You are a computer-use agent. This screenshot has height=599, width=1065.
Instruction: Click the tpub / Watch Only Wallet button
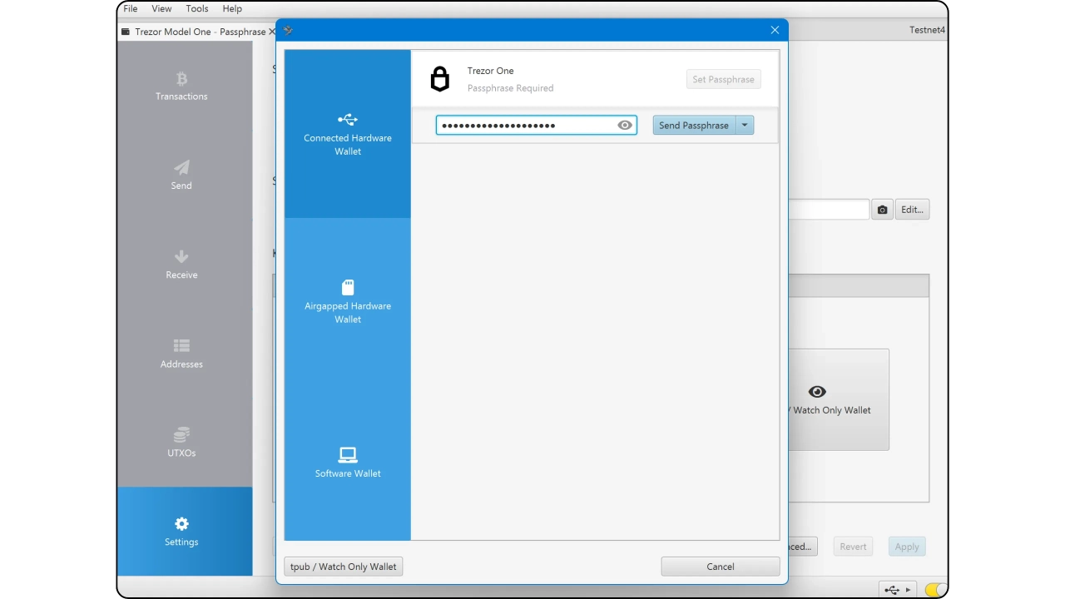pyautogui.click(x=344, y=567)
